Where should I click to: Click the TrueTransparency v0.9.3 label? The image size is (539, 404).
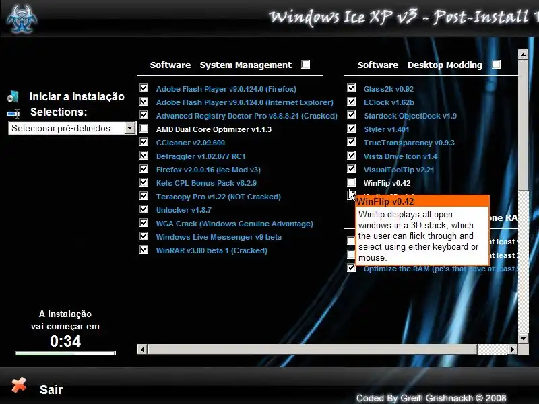[x=409, y=143]
